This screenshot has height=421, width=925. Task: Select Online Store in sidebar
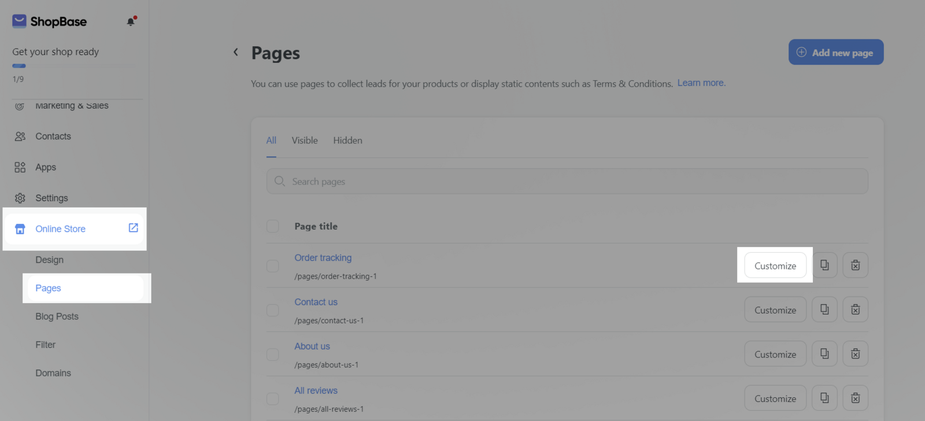tap(75, 229)
